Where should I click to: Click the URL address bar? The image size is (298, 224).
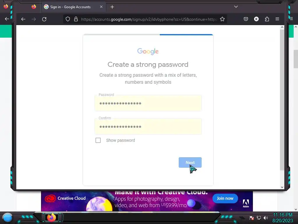point(149,19)
